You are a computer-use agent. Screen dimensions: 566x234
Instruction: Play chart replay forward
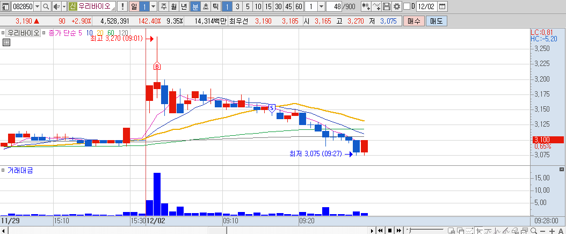pos(373,230)
